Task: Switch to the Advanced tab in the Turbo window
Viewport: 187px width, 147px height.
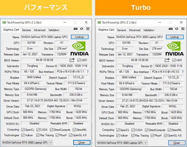Action: tap(135, 30)
